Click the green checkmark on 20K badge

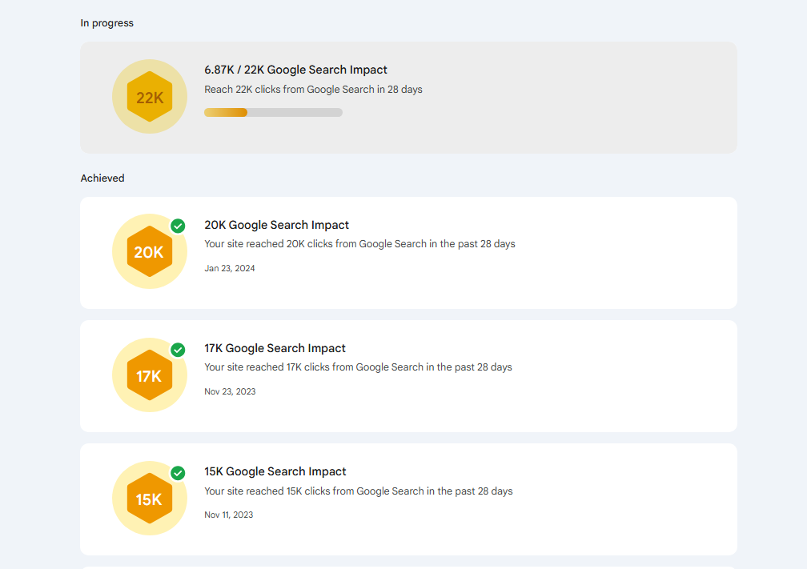point(177,225)
